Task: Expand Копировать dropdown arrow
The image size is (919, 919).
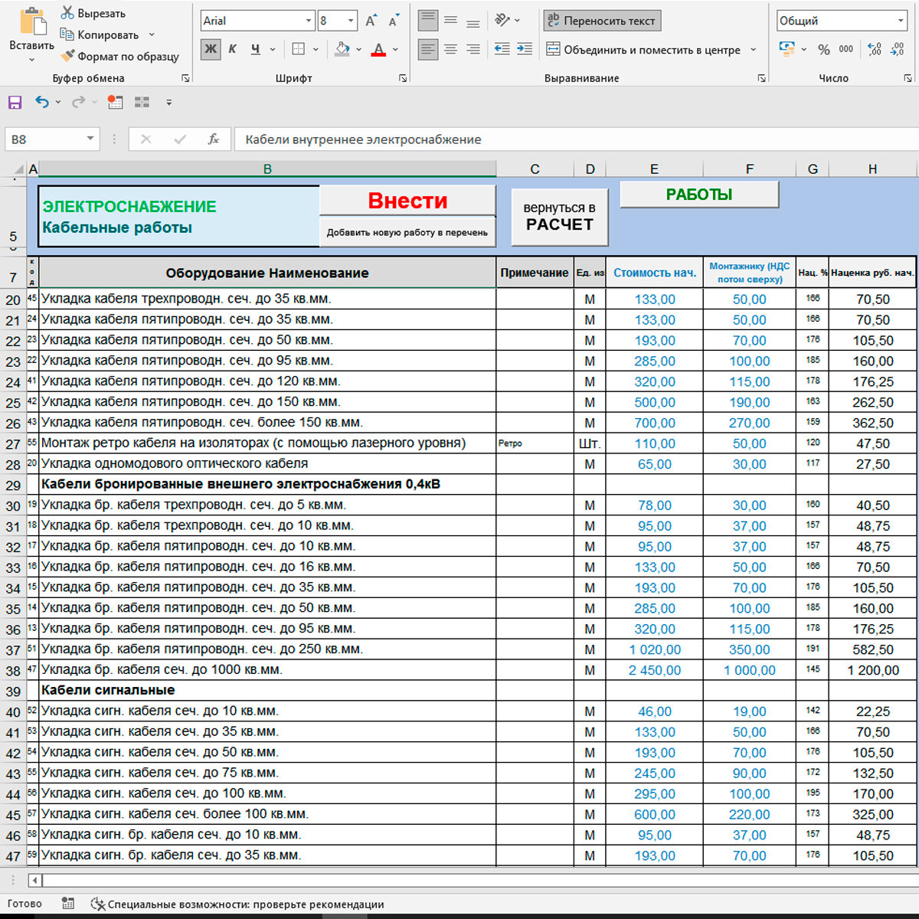Action: [x=152, y=34]
